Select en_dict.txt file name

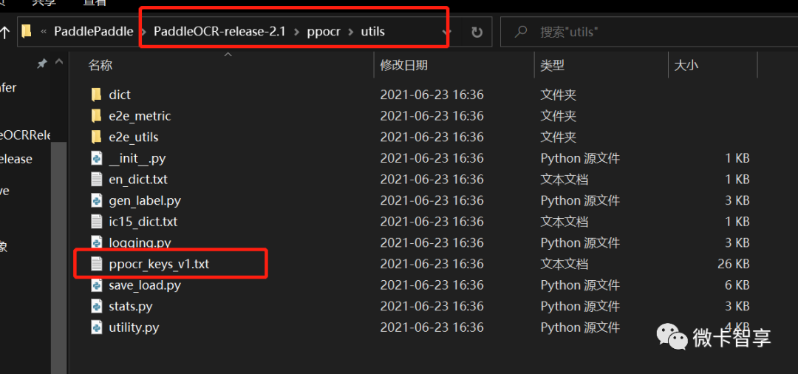(x=138, y=179)
